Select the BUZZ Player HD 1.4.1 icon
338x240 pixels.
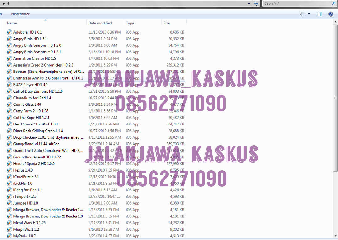9,85
